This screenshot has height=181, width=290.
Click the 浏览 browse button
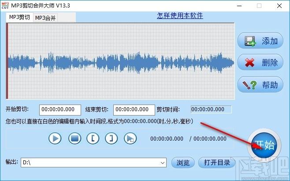click(183, 163)
